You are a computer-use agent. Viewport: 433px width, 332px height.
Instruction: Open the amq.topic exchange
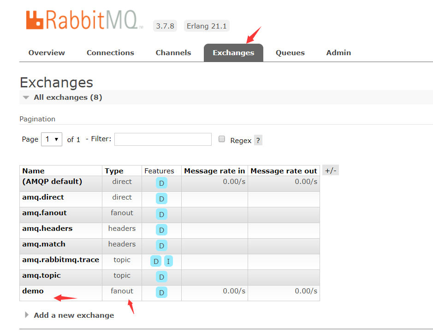click(42, 275)
